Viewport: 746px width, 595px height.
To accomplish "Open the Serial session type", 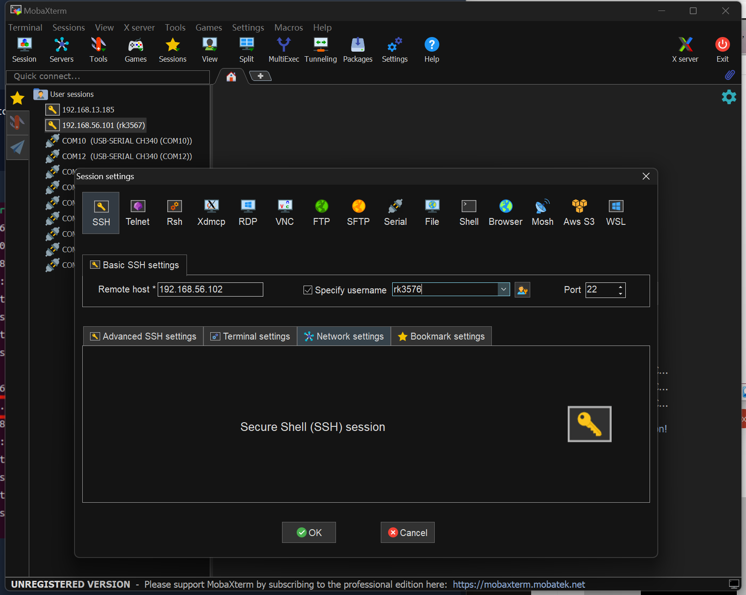I will click(395, 212).
